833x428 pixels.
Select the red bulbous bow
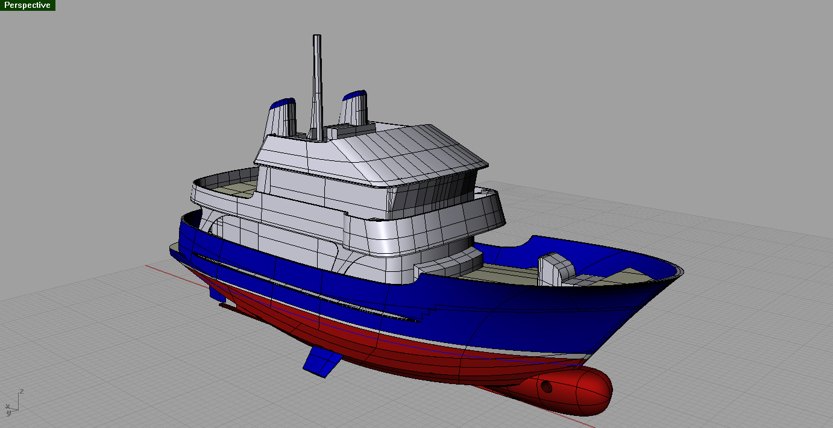click(x=579, y=392)
